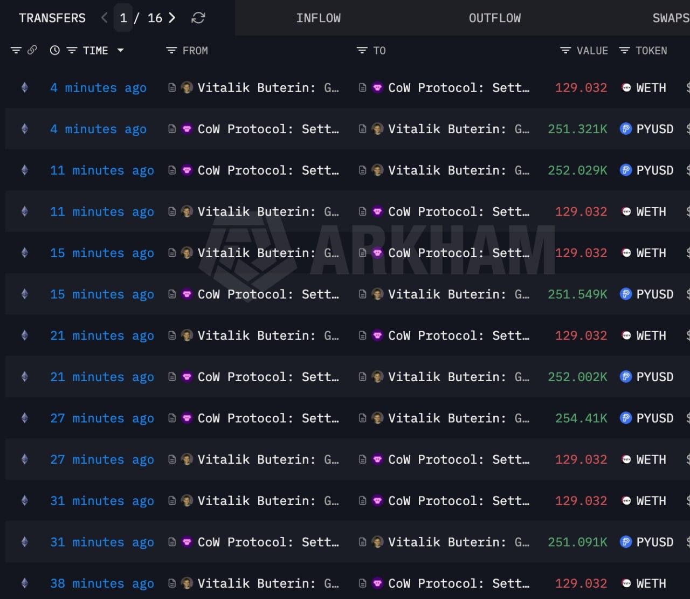Click the sender contract document icon in the 252.002K row

coord(172,377)
